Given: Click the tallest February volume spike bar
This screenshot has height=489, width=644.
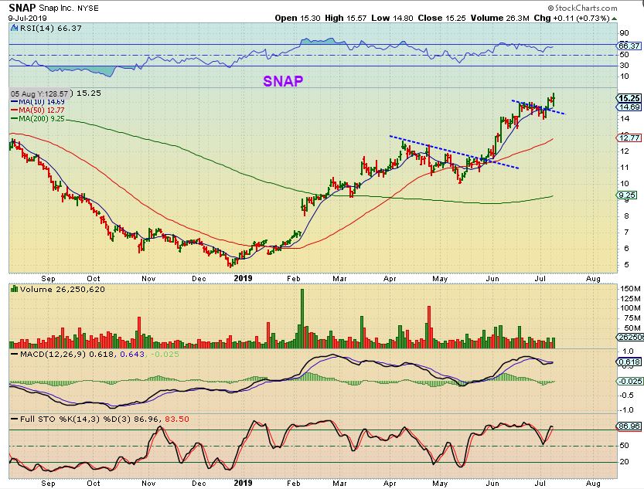Looking at the screenshot, I should [x=302, y=318].
